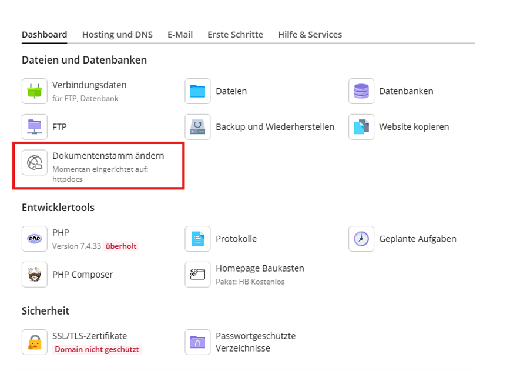
Task: Open the Geplante Aufgaben clock icon
Action: click(x=361, y=239)
